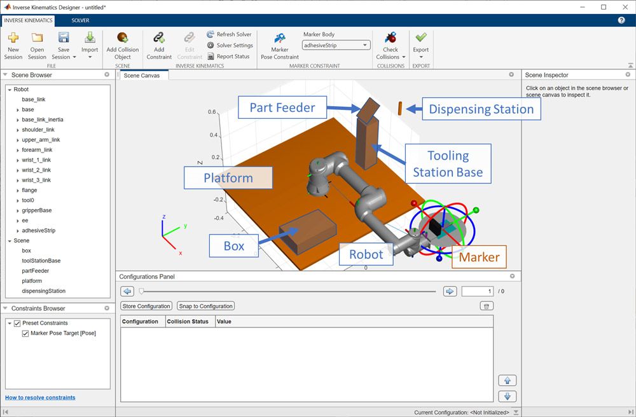Click the Store Configuration button
Viewport: 636px width, 417px height.
coord(146,306)
